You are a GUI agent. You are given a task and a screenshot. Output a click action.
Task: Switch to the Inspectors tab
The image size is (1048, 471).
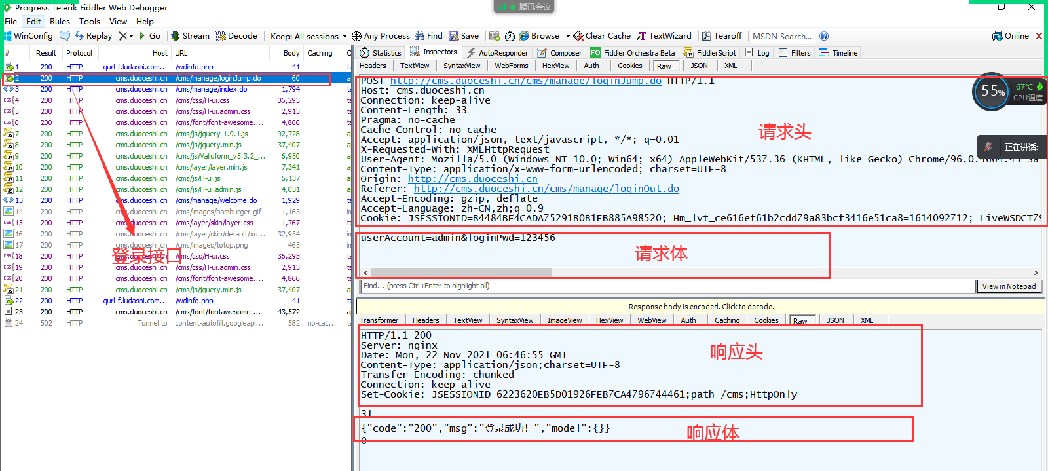point(434,52)
